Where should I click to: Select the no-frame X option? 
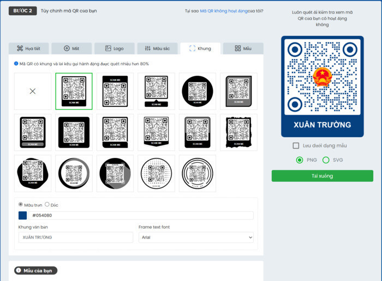point(33,91)
